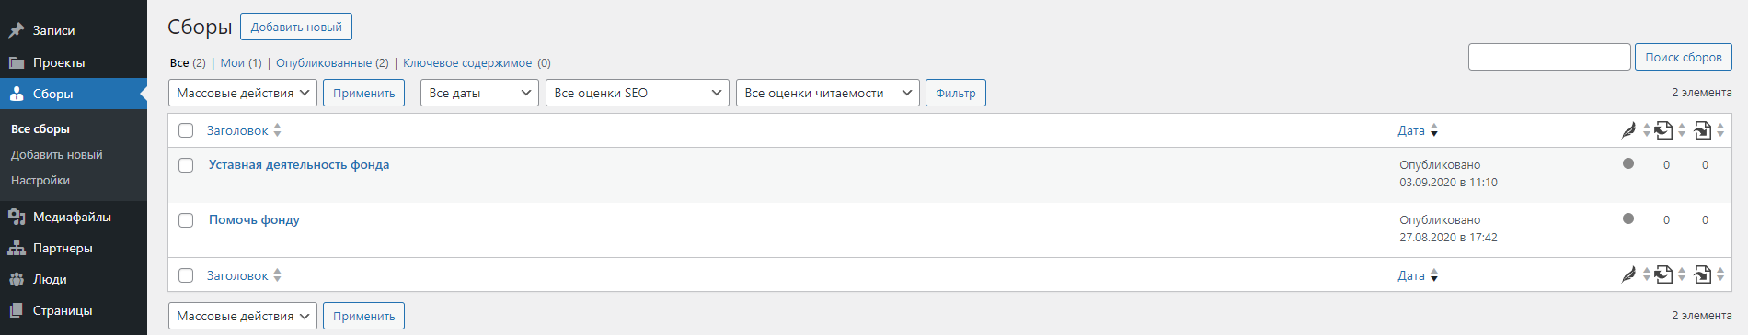This screenshot has width=1748, height=335.
Task: Expand the Все даты dropdown
Action: [479, 93]
